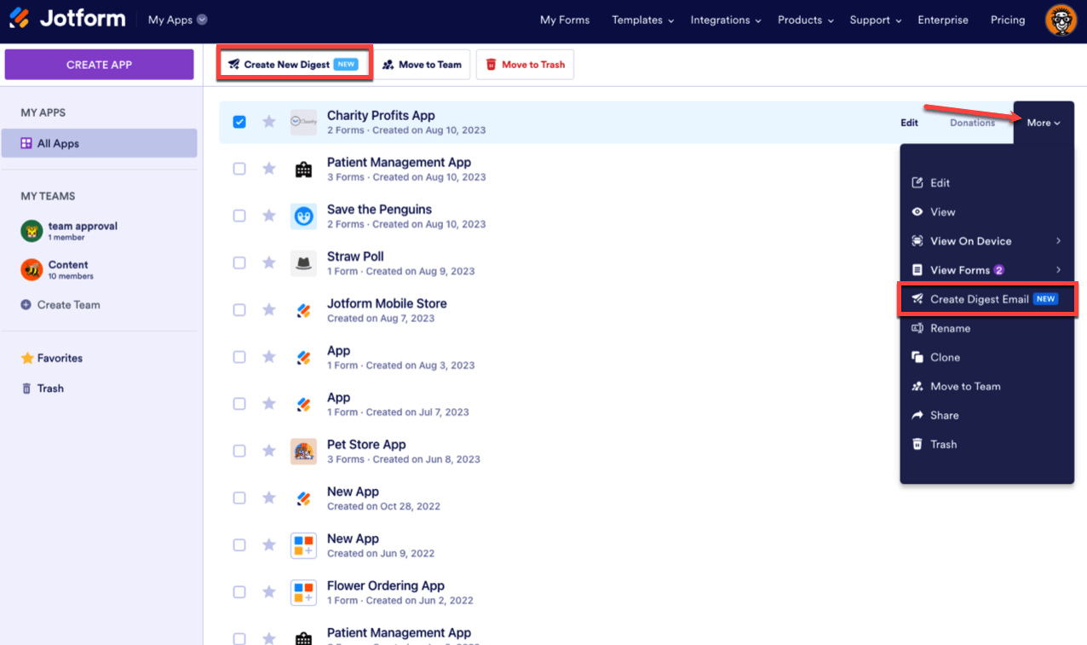
Task: Choose Trash in the More menu
Action: pyautogui.click(x=986, y=444)
